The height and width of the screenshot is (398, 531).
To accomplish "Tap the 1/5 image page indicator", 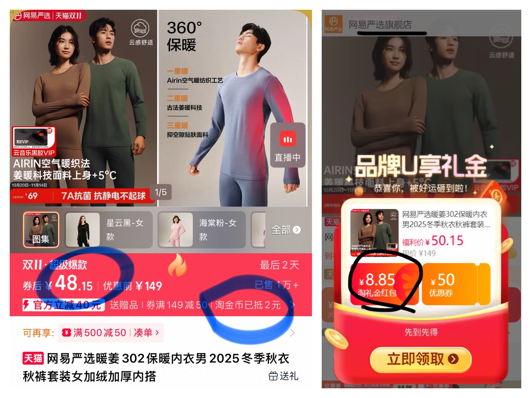I will pyautogui.click(x=161, y=192).
